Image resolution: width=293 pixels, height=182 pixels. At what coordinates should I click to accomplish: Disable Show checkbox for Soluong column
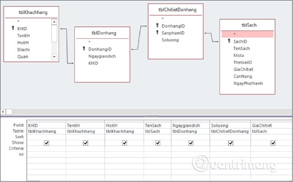click(x=231, y=143)
